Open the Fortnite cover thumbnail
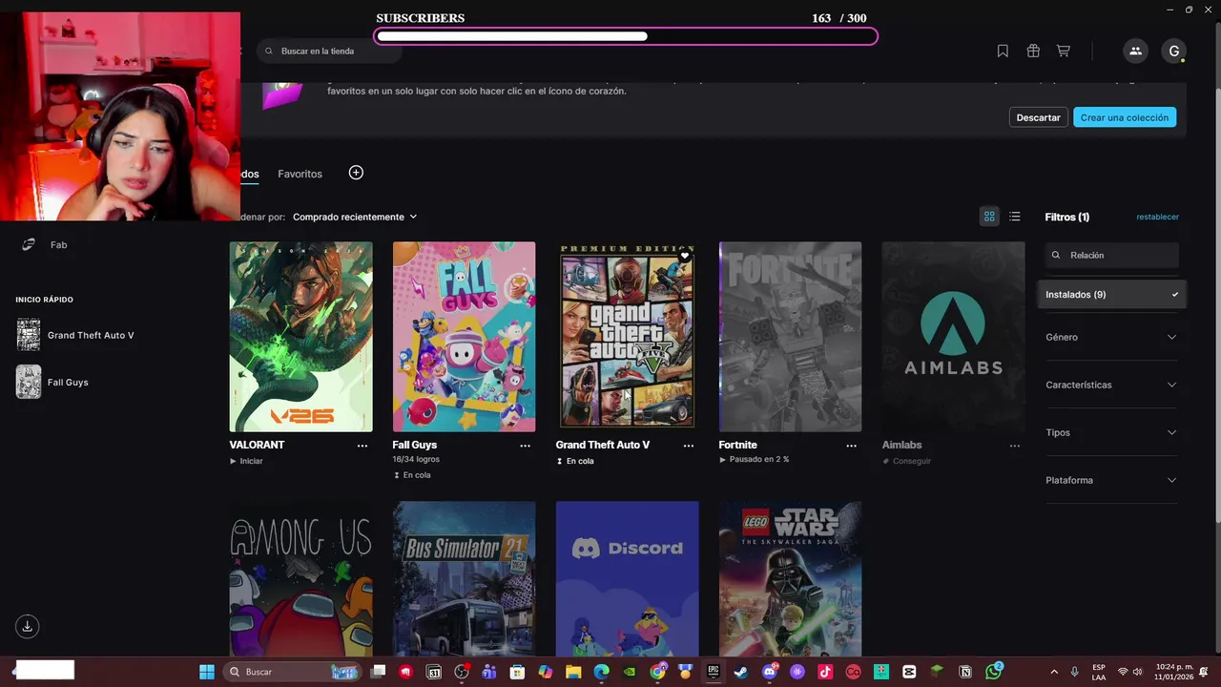This screenshot has height=687, width=1221. [x=790, y=336]
